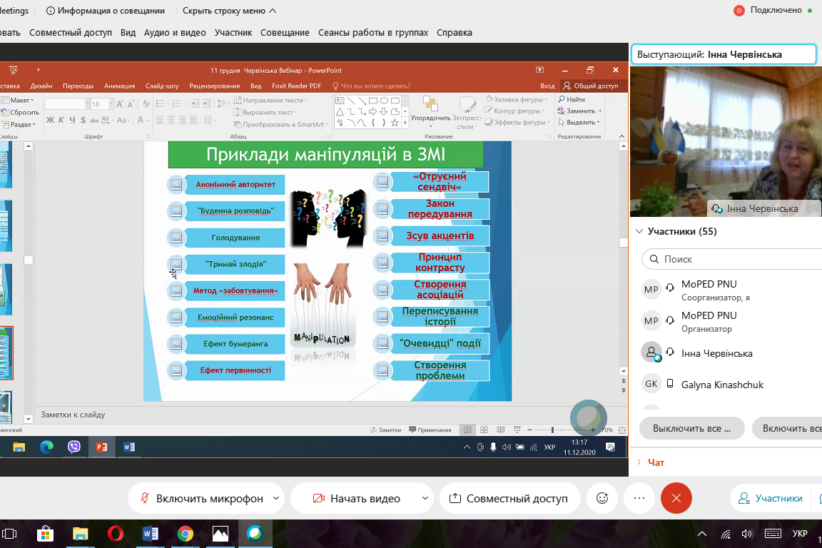
Task: Click the Совместный доступ button
Action: [x=509, y=498]
